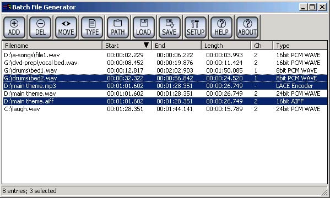Click start time 00:00:12.817
The height and width of the screenshot is (198, 330).
[x=125, y=70]
